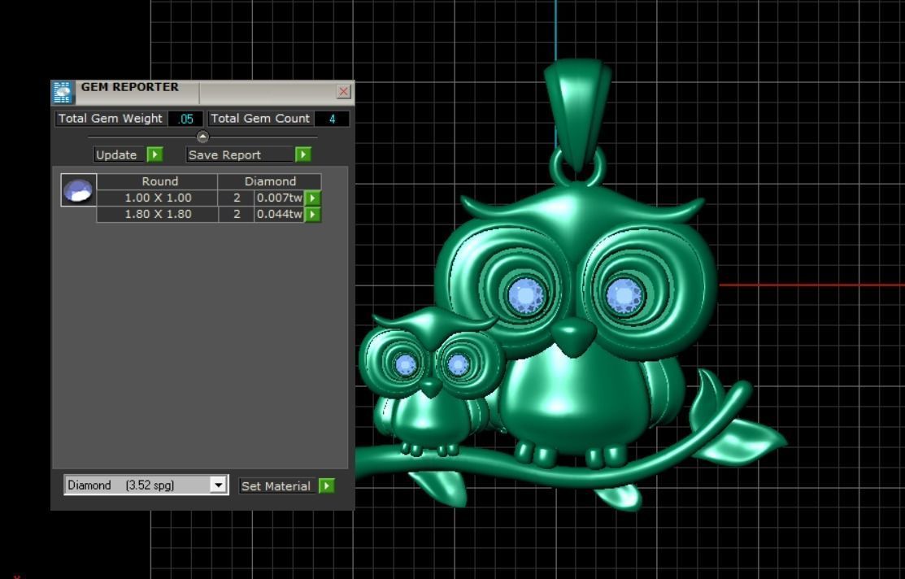This screenshot has height=579, width=905.
Task: Select the 1.80 X 1.80 size cell
Action: coord(158,214)
